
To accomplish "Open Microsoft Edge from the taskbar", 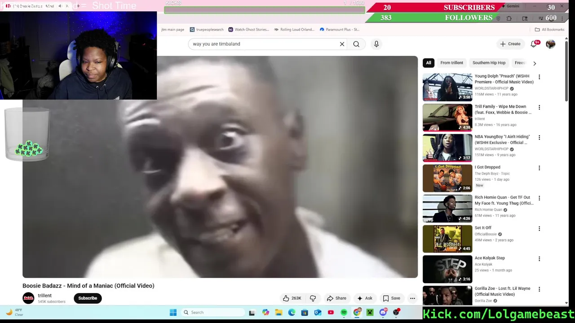I will [x=292, y=312].
